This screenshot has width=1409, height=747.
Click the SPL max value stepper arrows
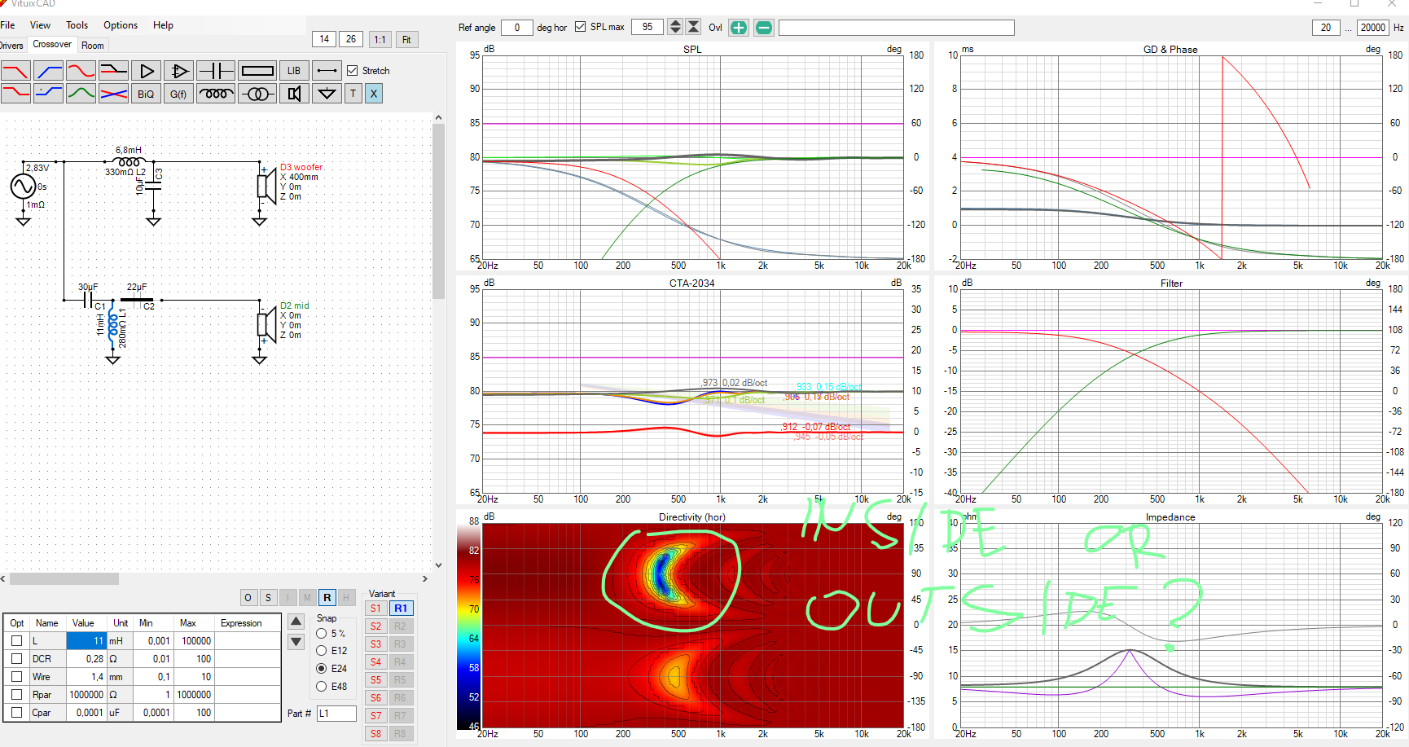pos(675,27)
